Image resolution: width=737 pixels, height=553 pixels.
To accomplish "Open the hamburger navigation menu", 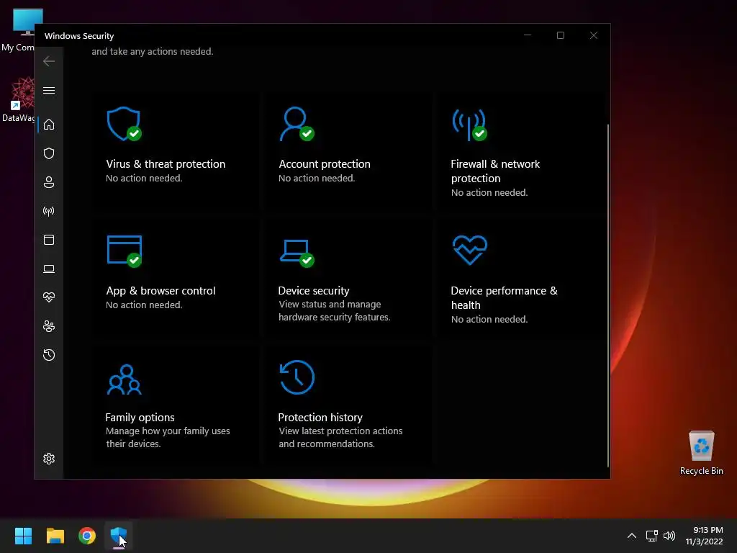I will (x=49, y=90).
